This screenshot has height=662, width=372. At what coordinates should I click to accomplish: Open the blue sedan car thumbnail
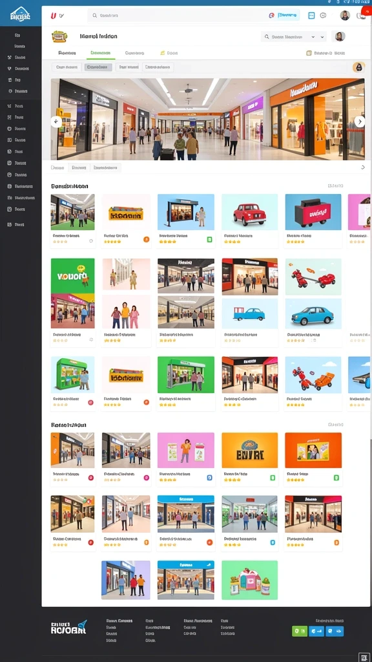[x=313, y=314]
